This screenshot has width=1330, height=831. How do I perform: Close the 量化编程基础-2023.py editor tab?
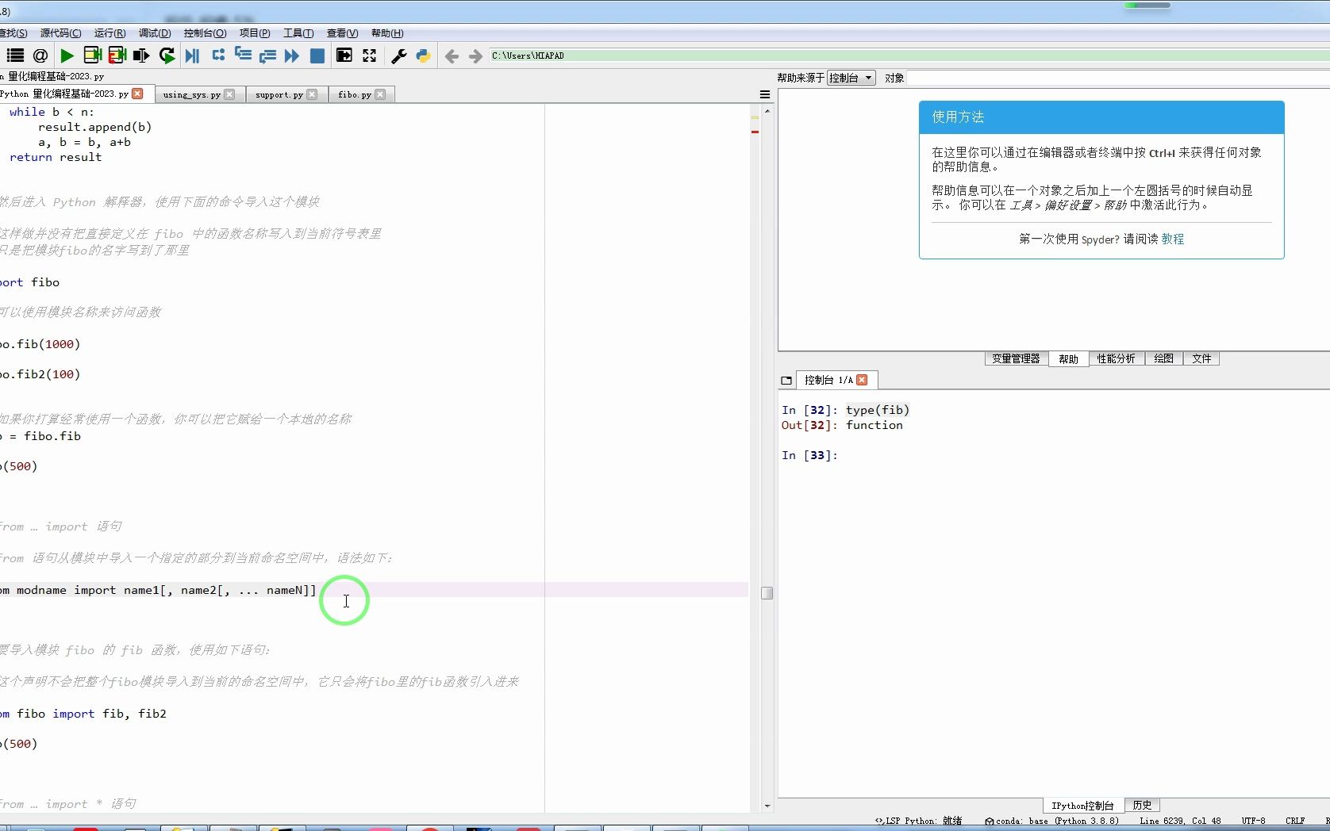point(138,94)
